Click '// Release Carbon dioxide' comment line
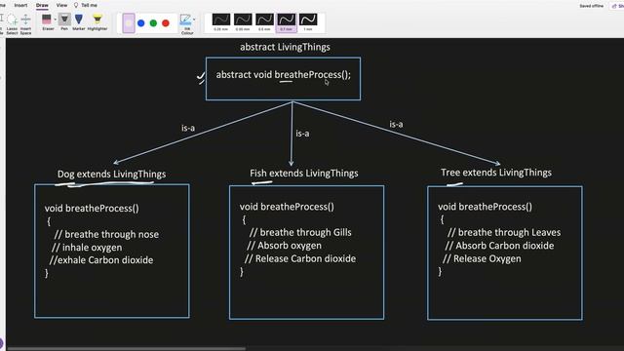Viewport: 624px width, 351px height. pyautogui.click(x=300, y=258)
